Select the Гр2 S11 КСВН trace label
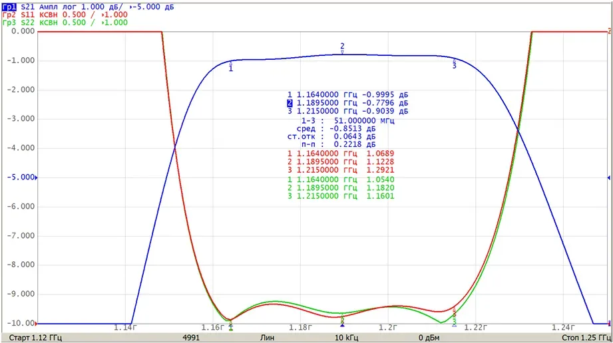The image size is (613, 343). coord(65,15)
